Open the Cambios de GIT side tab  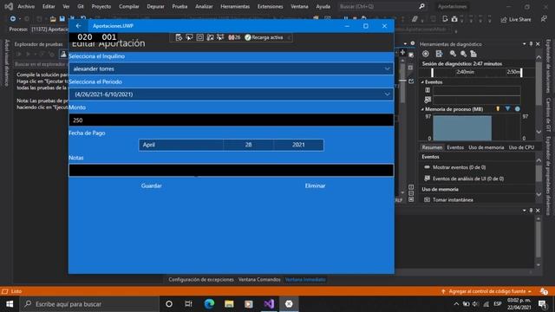[548, 114]
